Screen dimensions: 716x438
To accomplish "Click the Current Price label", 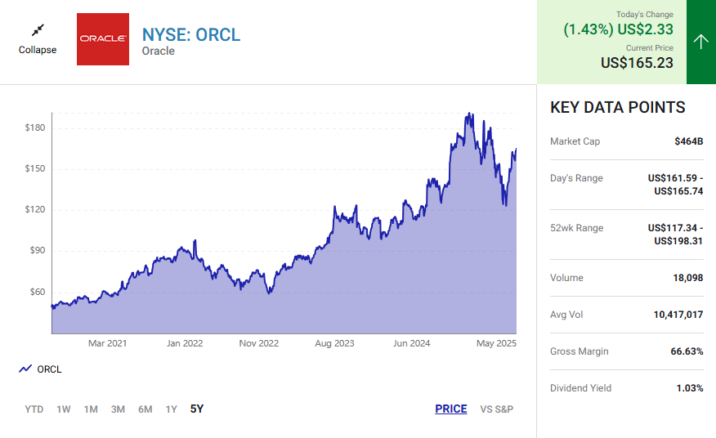I will [649, 48].
